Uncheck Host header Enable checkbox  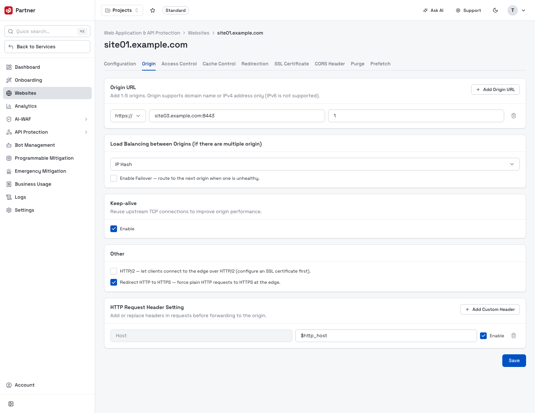(483, 336)
